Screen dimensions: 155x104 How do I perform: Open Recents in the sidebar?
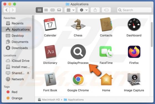(16, 23)
